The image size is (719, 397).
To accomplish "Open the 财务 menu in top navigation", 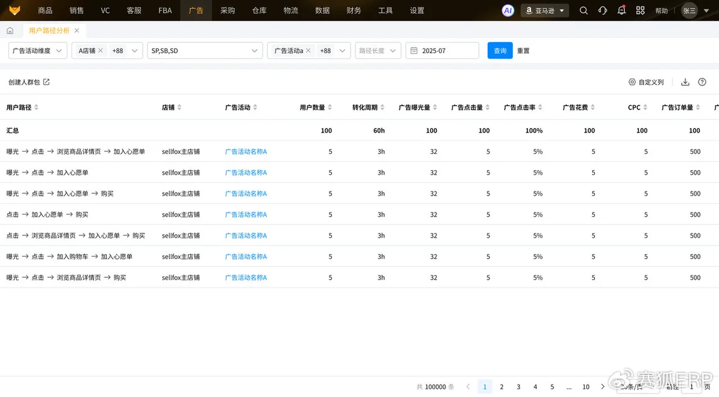I will (354, 10).
